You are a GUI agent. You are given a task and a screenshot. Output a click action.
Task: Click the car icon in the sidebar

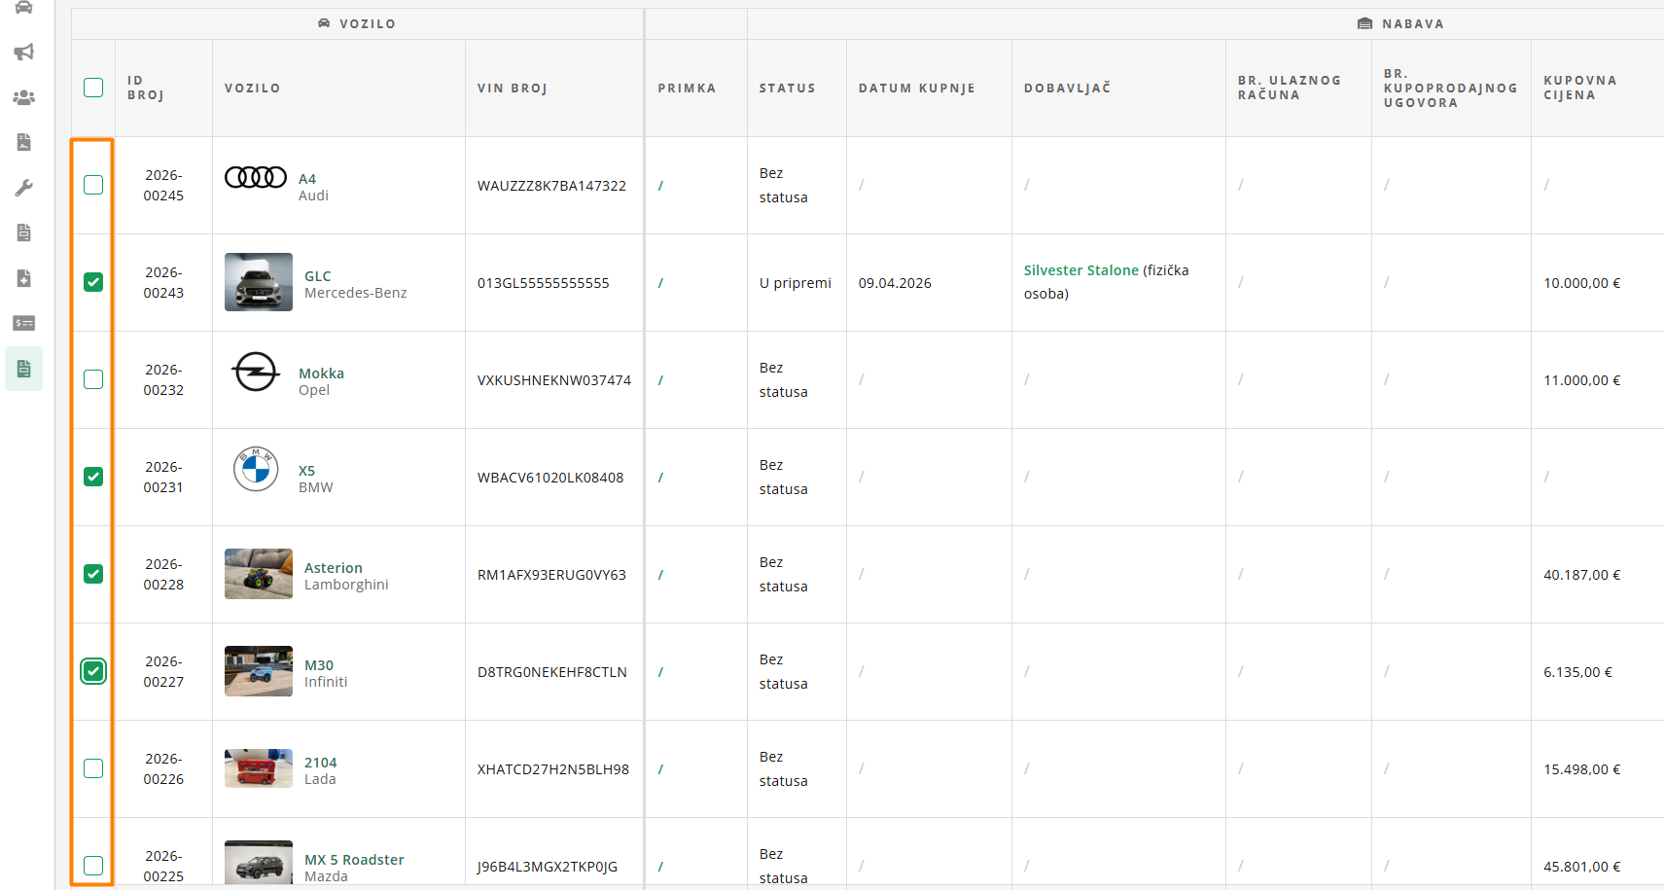(x=24, y=8)
